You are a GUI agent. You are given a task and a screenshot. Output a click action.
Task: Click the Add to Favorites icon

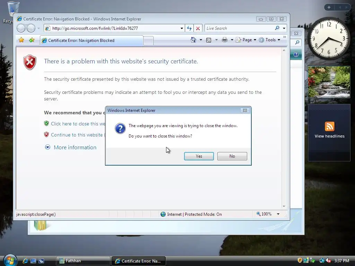click(32, 40)
